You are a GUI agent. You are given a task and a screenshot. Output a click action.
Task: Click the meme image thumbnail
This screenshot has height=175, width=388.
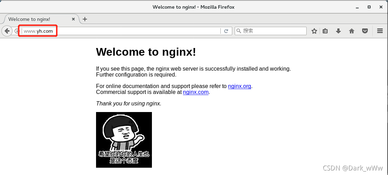tap(124, 140)
